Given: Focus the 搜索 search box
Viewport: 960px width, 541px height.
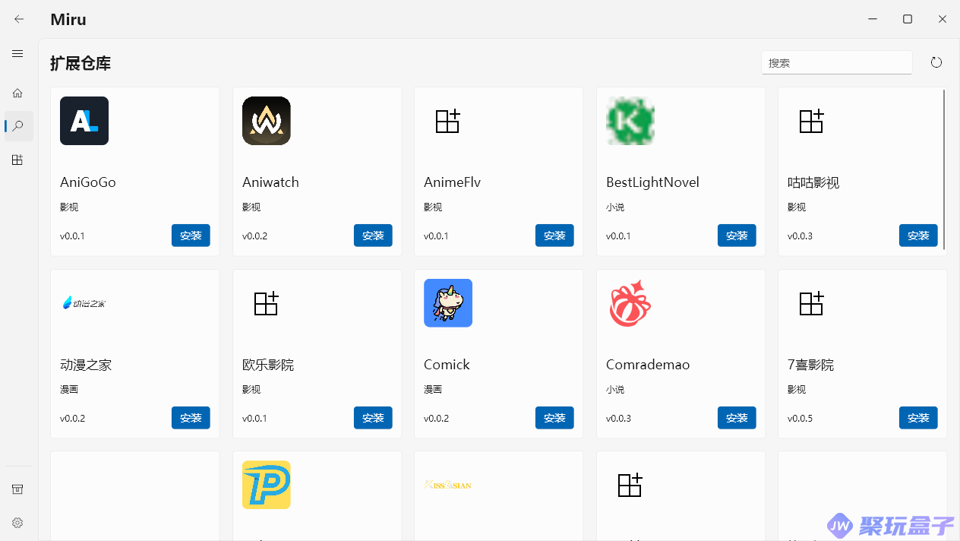Looking at the screenshot, I should click(x=837, y=62).
